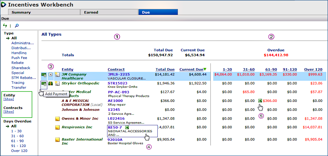
Task: Click the note icon next to Respironics Inc
Action: (57, 127)
